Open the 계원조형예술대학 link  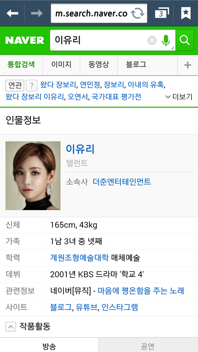pos(80,258)
